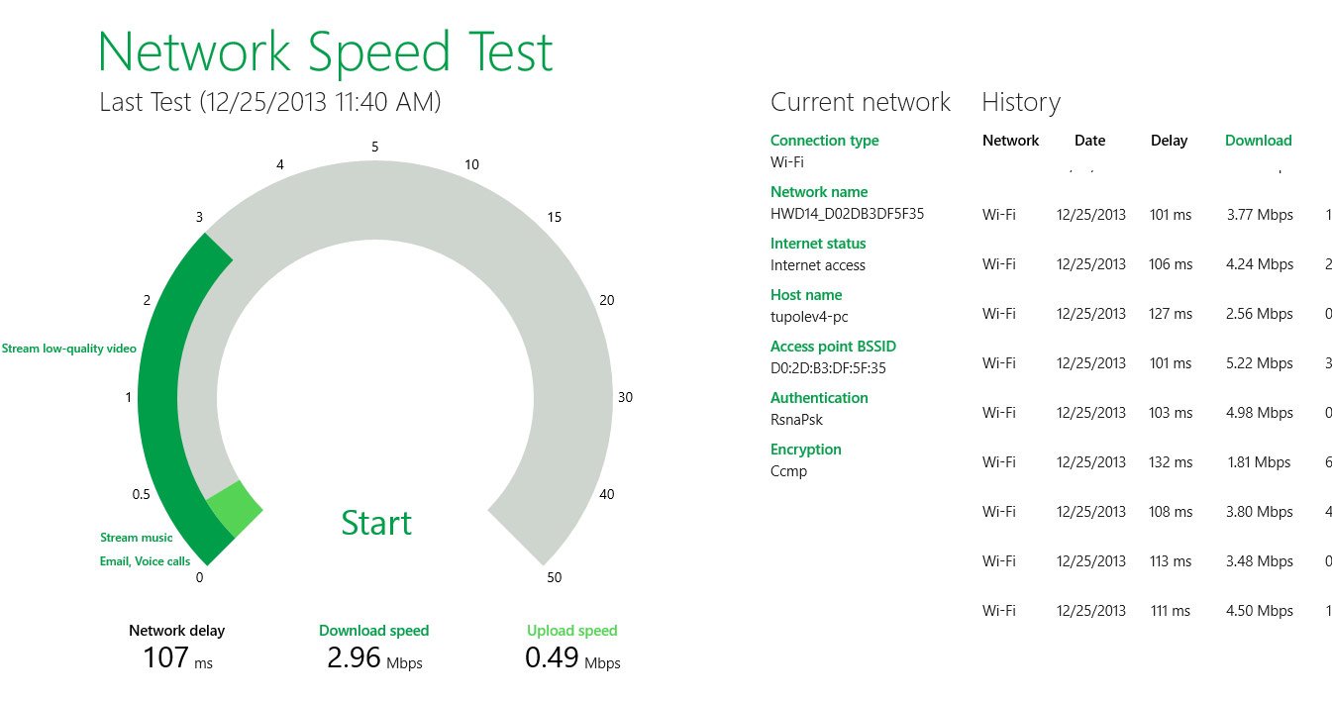
Task: Open the History section heading
Action: (x=1021, y=102)
